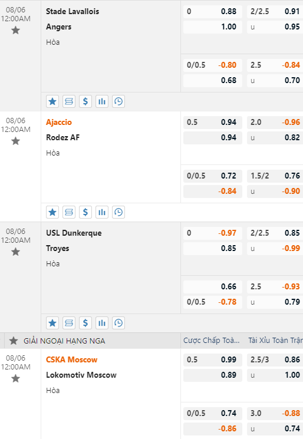Viewport: 303px width, 439px height.
Task: Pick Stade Lavallois handicap odds 0.88
Action: coord(213,11)
